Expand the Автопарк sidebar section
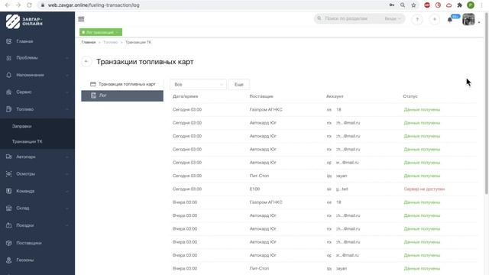Viewport: 489px width, 275px height. 66,157
